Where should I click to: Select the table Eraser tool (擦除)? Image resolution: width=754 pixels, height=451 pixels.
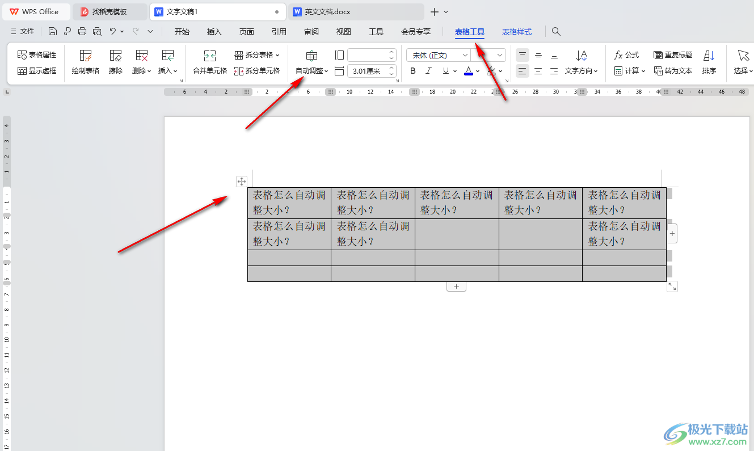click(x=116, y=62)
